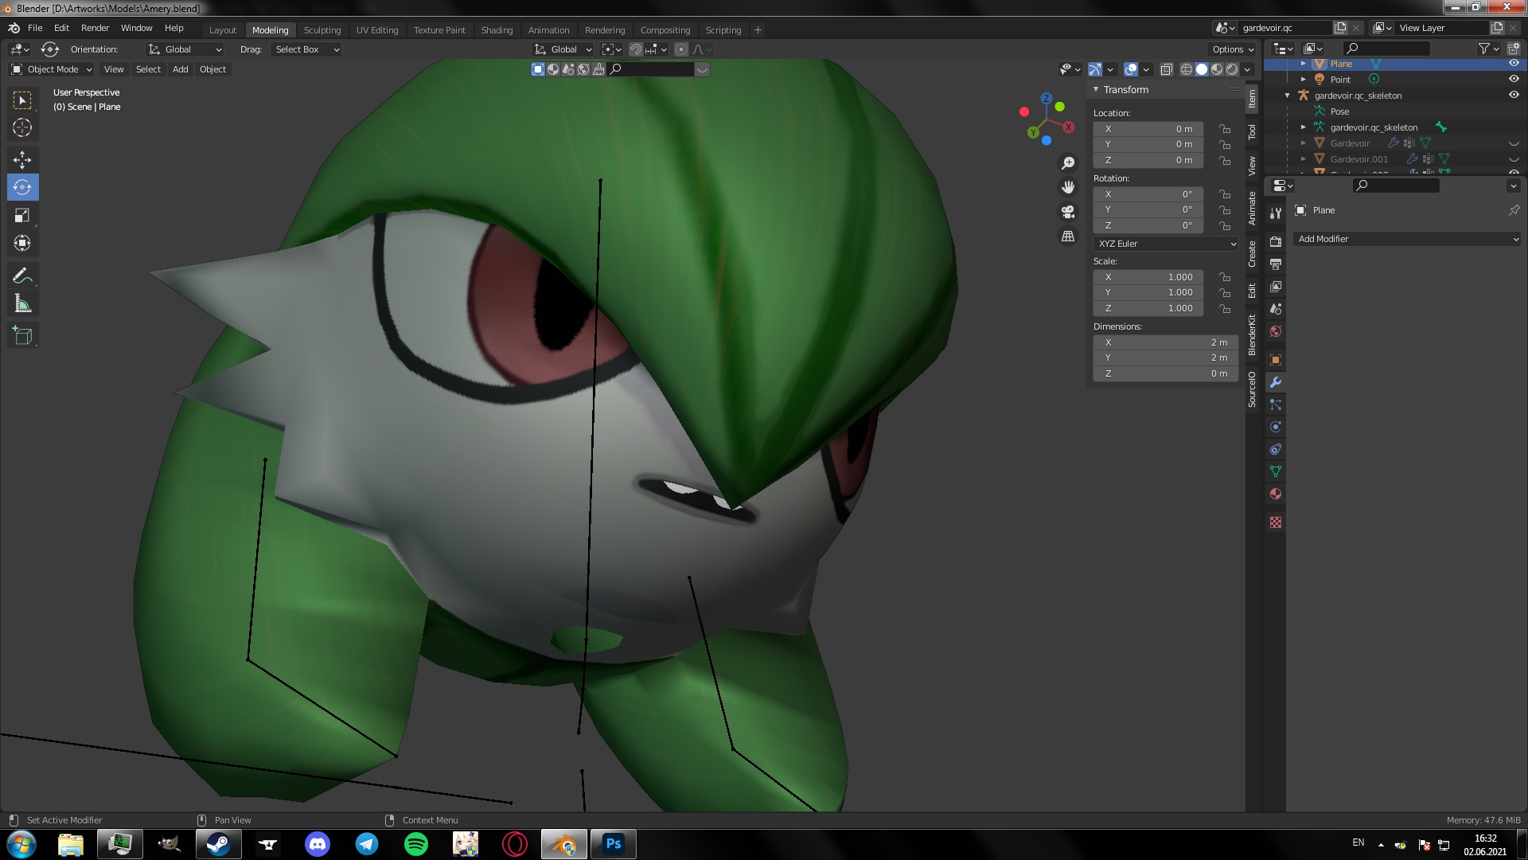Image resolution: width=1528 pixels, height=860 pixels.
Task: Choose the Measure ruler tool
Action: [x=22, y=303]
